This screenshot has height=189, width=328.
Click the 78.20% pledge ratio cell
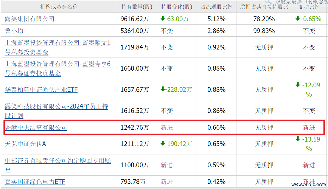264,19
